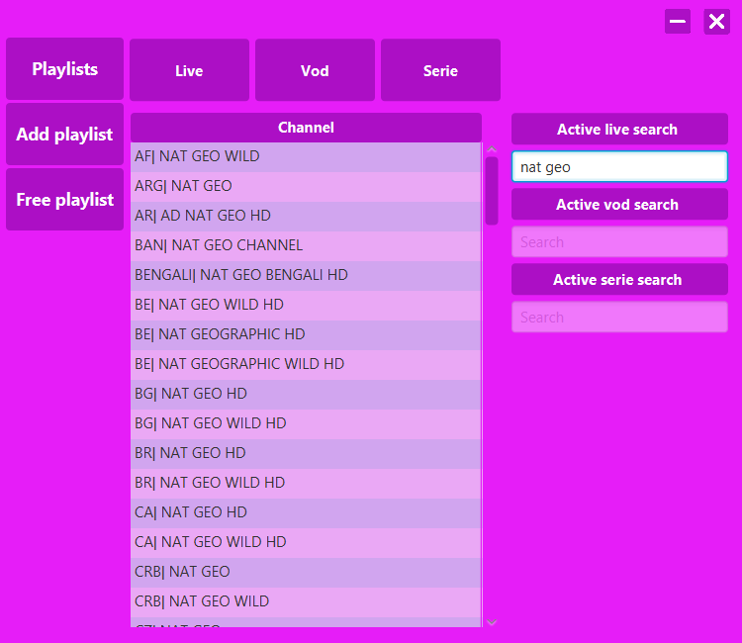Minimize the IPTV player window
This screenshot has height=643, width=742.
tap(677, 22)
